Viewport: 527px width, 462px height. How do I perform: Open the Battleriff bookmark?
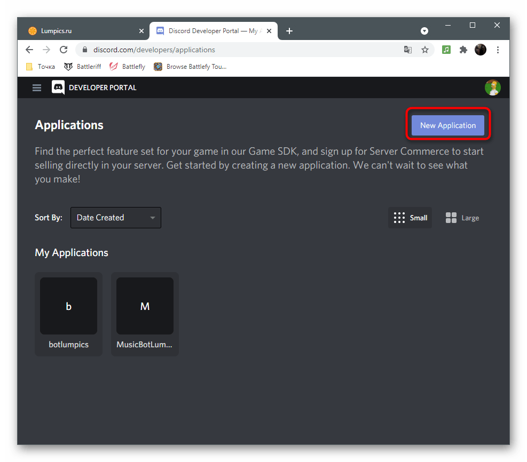click(x=82, y=66)
